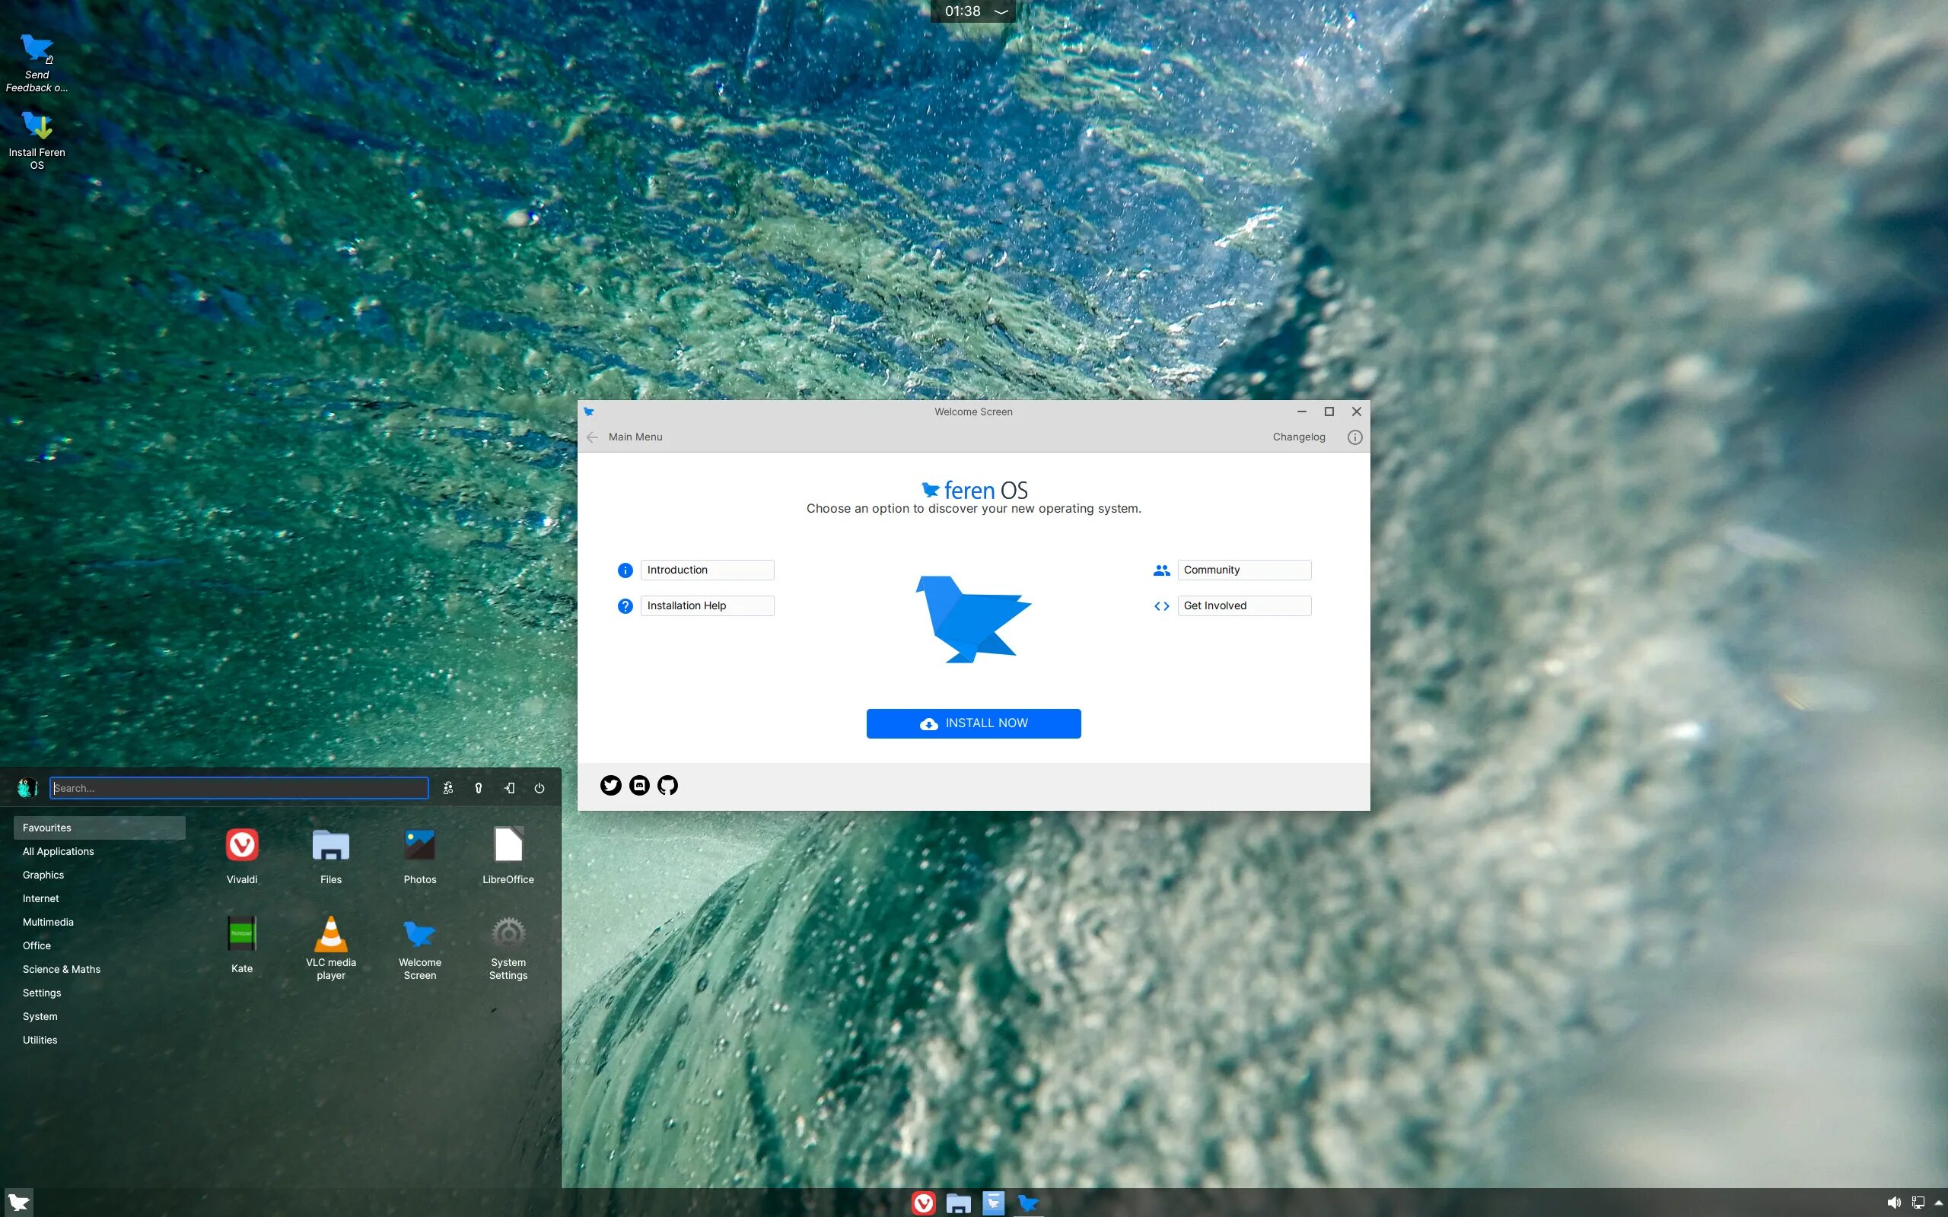Select the Graphics category

(x=99, y=875)
